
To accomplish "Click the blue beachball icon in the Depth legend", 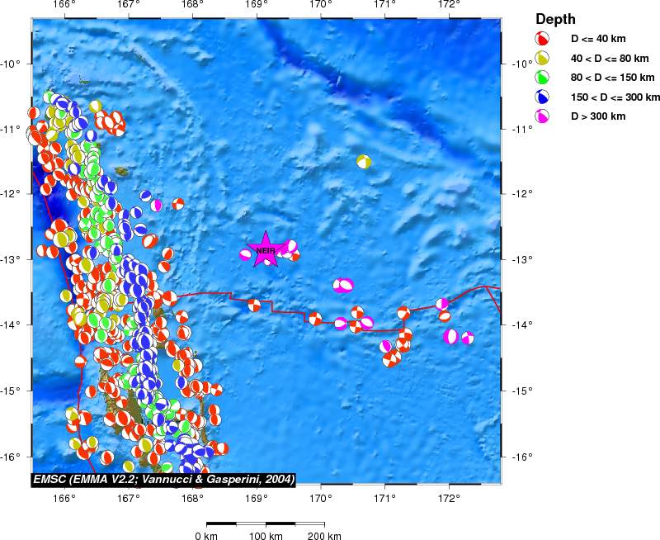I will pos(542,97).
